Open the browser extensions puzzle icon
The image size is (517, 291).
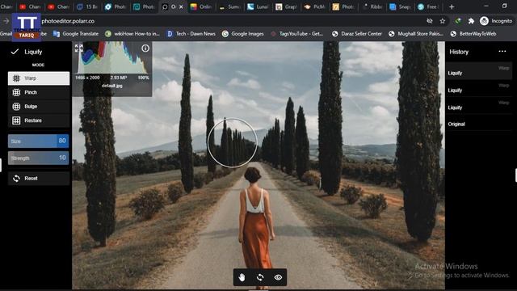click(471, 21)
